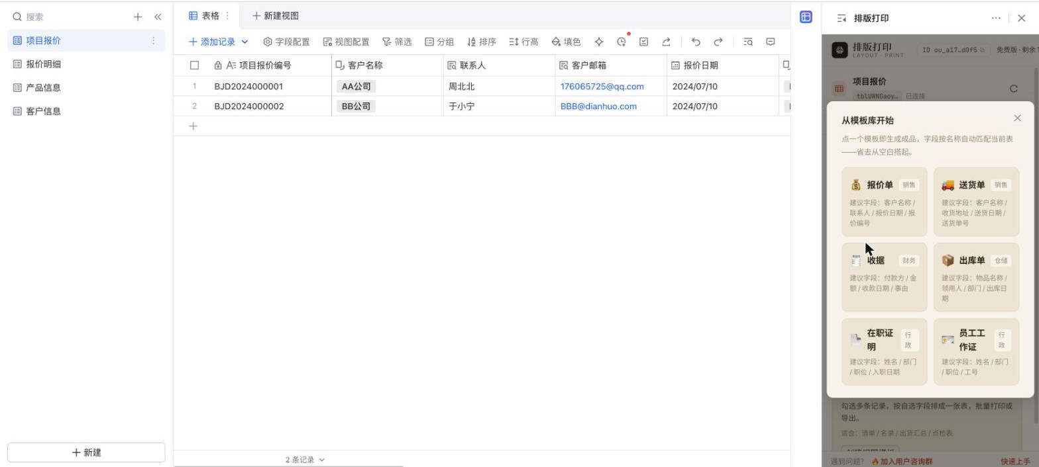This screenshot has height=467, width=1039.
Task: Choose the 在职证明 template card
Action: click(885, 352)
